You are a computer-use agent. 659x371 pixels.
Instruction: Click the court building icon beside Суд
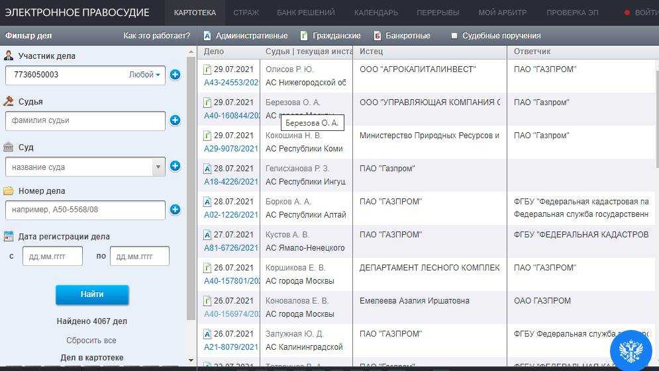coord(9,147)
